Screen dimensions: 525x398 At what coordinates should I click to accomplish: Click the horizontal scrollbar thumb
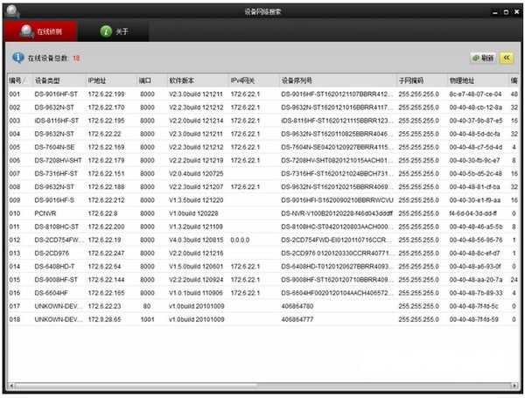tap(136, 386)
